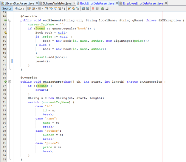
Task: Uncomment the selected lines
Action: (107, 8)
